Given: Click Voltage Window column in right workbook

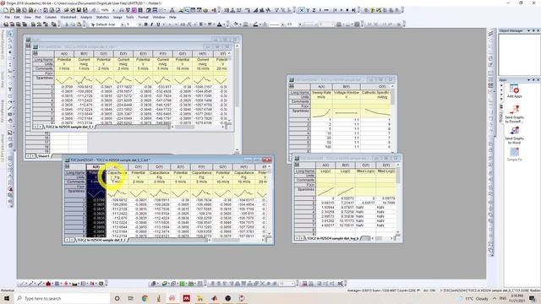Looking at the screenshot, I should tap(347, 92).
